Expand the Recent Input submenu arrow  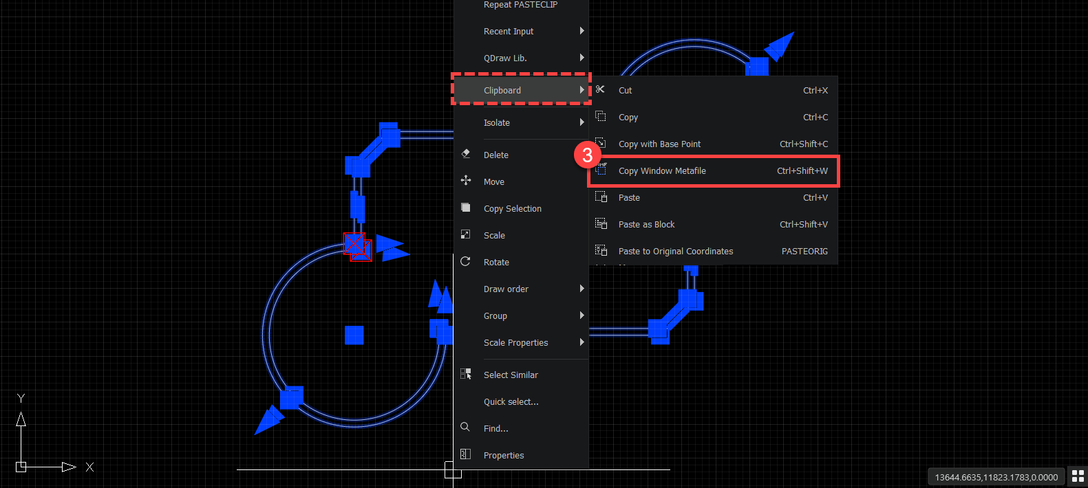(582, 31)
